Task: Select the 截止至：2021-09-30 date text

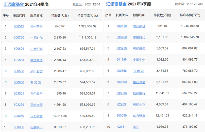Action: click(189, 4)
